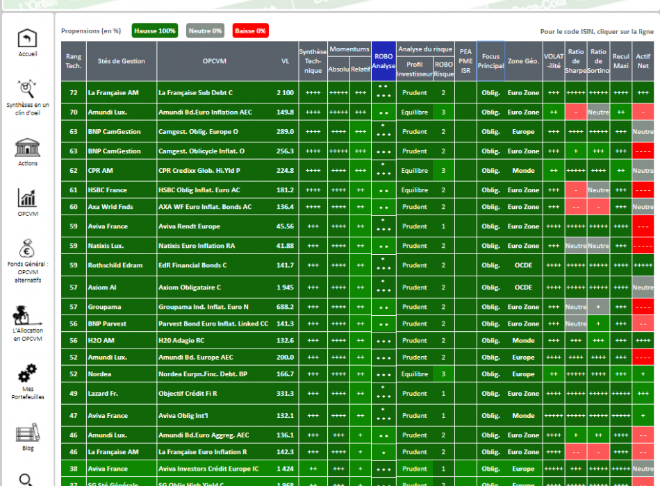660x486 pixels.
Task: Click VL value 688.2
Action: pos(285,307)
